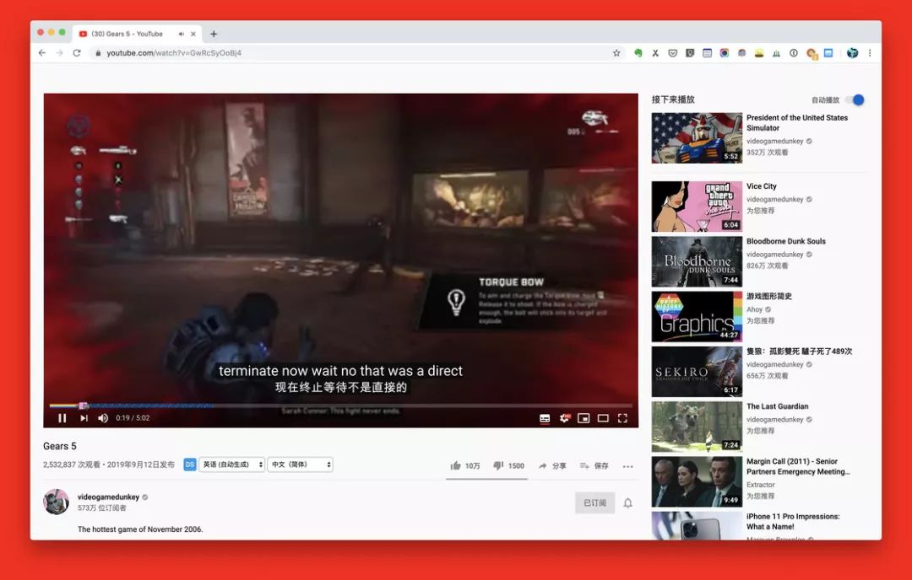Toggle the autoplay switch off
Screen dimensions: 912x580
click(855, 99)
